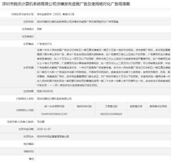The width and height of the screenshot is (171, 162).
Task: Click the 居民身份证号码 column header
Action: pos(158,106)
